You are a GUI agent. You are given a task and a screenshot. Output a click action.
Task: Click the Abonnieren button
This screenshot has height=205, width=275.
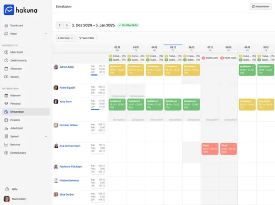click(261, 7)
